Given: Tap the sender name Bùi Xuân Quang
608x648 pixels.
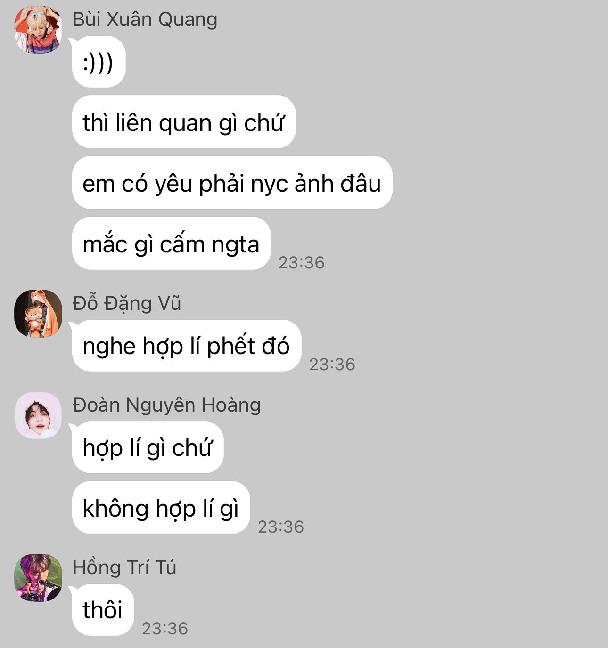Looking at the screenshot, I should click(x=145, y=20).
